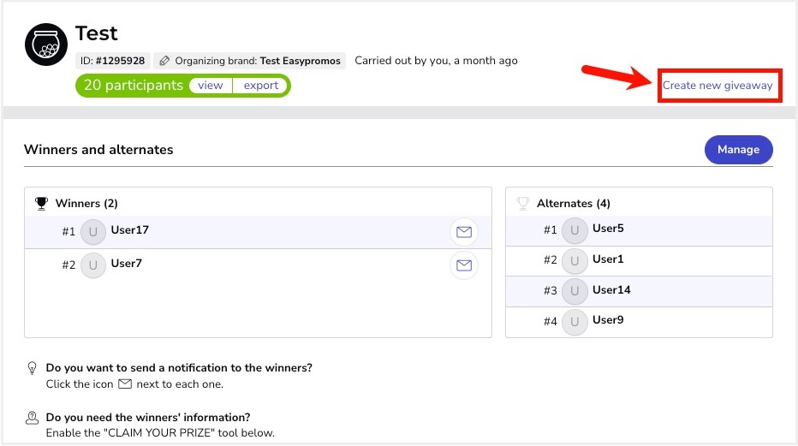Click the ID: #1295928 label
The width and height of the screenshot is (798, 446).
coord(112,61)
